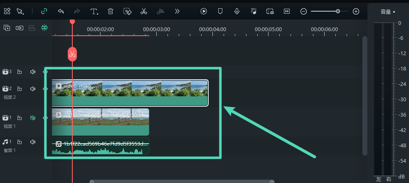Lock audio track 1

pyautogui.click(x=20, y=142)
